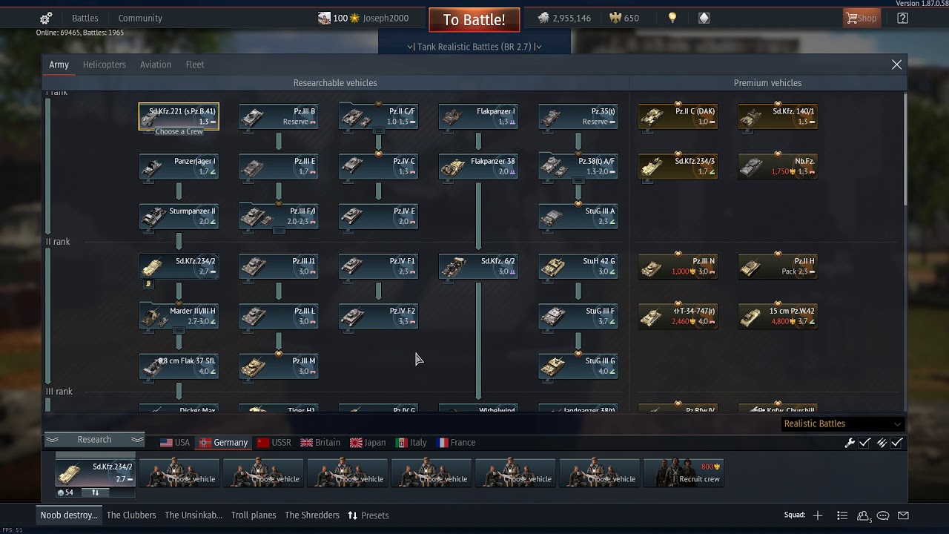The width and height of the screenshot is (949, 534).
Task: Expand the Pz.III F/J vehicle group
Action: (279, 216)
